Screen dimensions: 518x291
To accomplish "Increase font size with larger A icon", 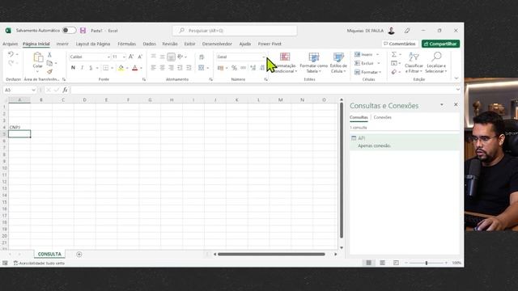I will [131, 57].
